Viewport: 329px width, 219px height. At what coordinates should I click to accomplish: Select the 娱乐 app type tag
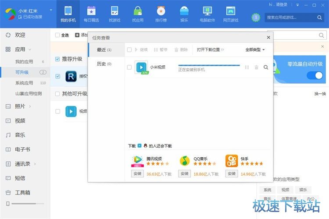[x=303, y=190]
